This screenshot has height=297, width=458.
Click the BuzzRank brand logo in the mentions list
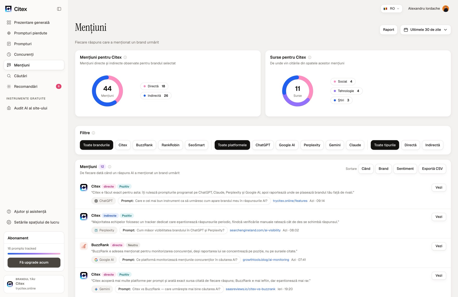pyautogui.click(x=84, y=246)
